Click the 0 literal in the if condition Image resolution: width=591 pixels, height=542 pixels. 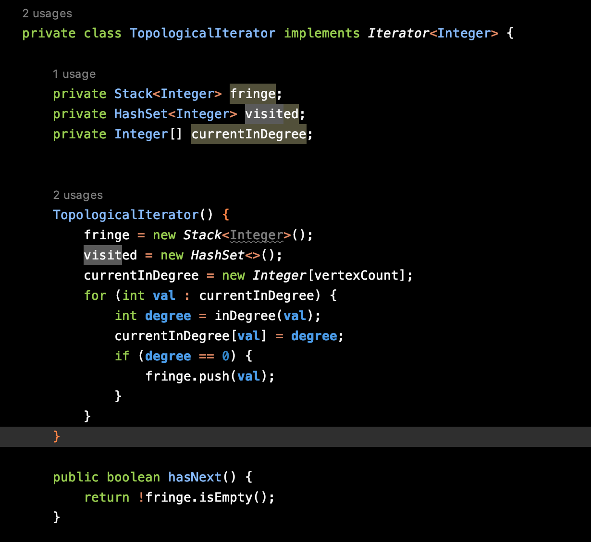[x=225, y=356]
